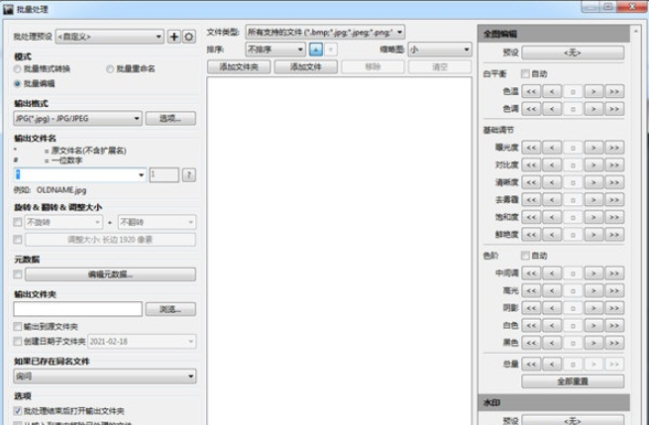This screenshot has height=425, width=649.
Task: Click 选项 format options button
Action: tap(170, 119)
